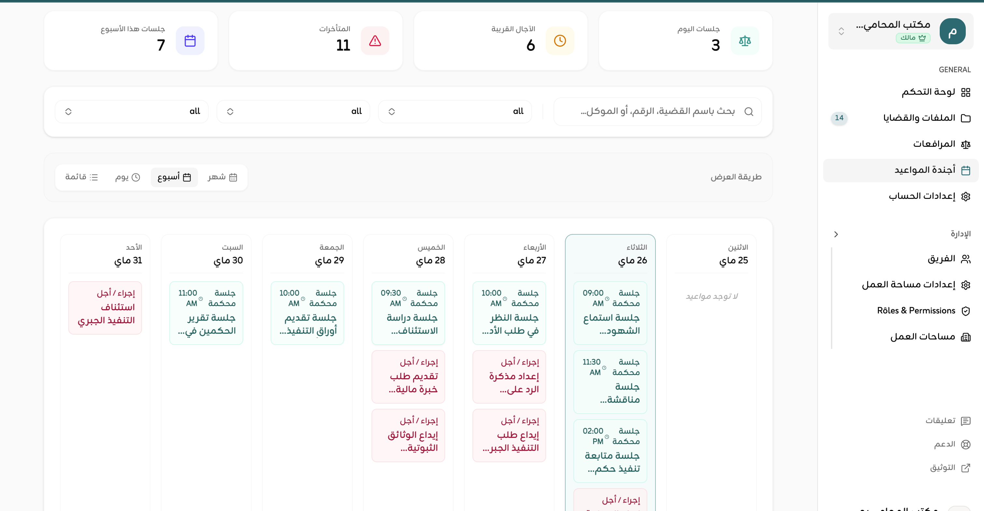Open المرافعات in sidebar
The height and width of the screenshot is (511, 984).
[x=900, y=144]
